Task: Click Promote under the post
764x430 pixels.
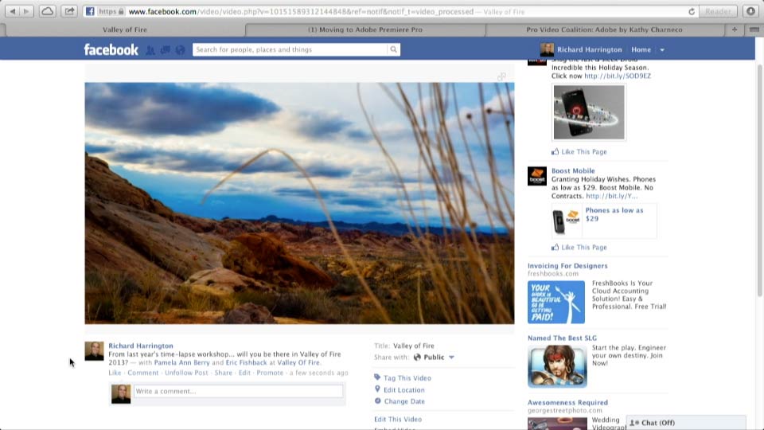Action: (x=270, y=373)
